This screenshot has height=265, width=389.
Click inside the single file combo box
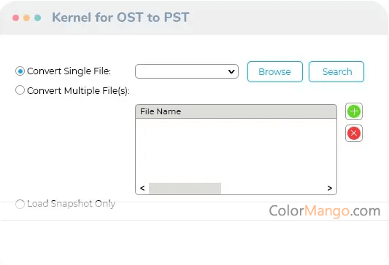[187, 71]
